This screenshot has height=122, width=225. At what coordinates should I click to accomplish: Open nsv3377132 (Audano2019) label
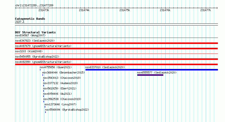60,83
